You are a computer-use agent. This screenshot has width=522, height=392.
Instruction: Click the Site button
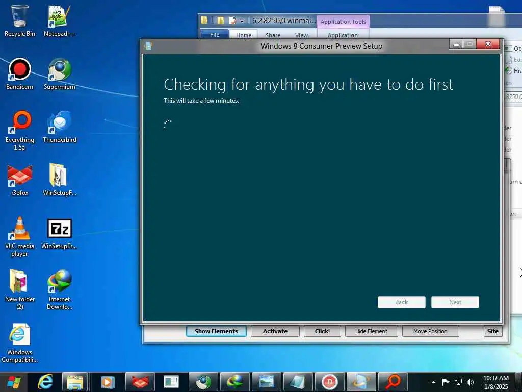493,331
